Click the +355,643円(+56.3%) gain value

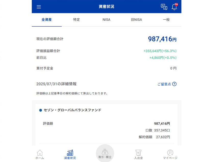[x=160, y=51]
